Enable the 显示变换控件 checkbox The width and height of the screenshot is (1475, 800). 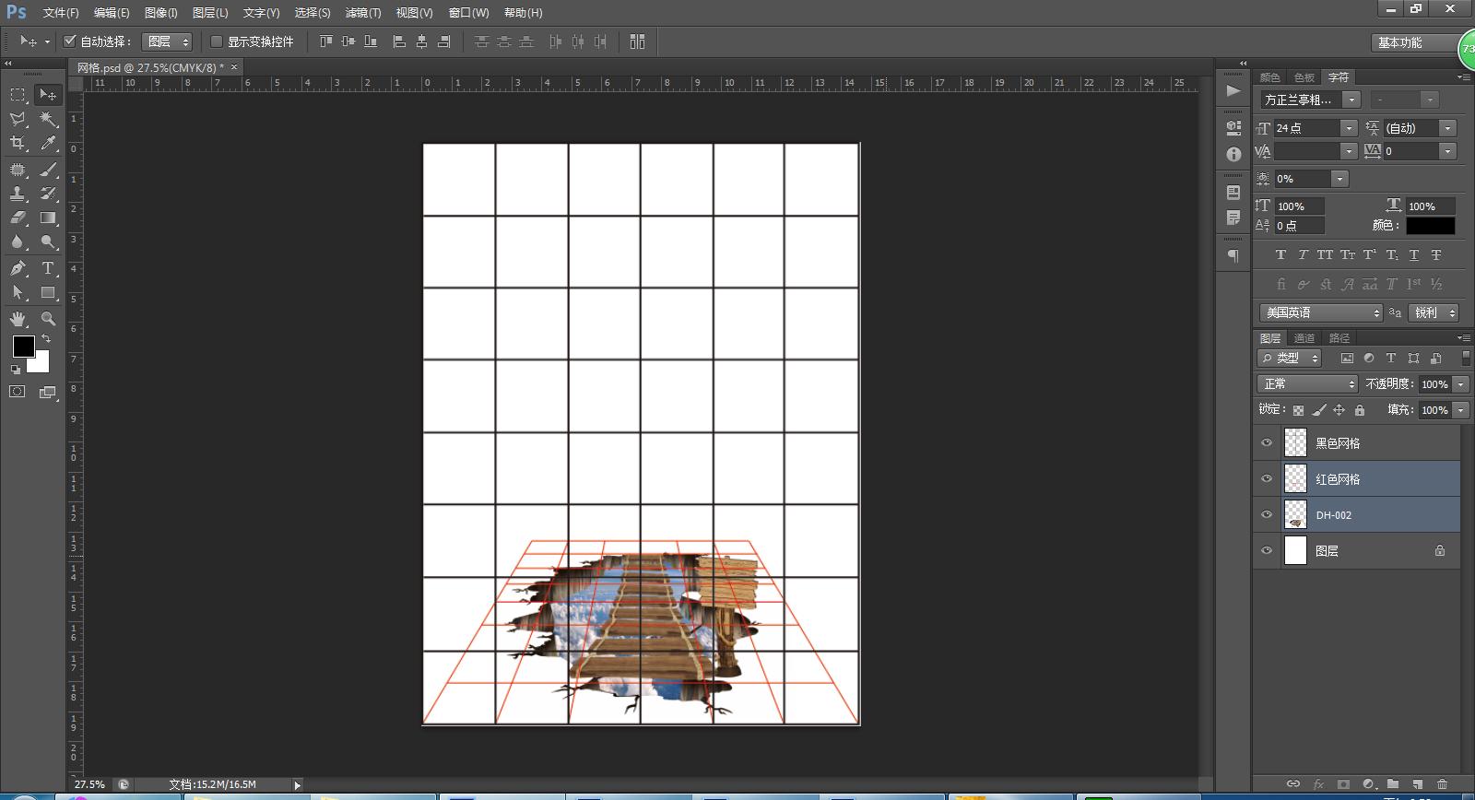[217, 41]
